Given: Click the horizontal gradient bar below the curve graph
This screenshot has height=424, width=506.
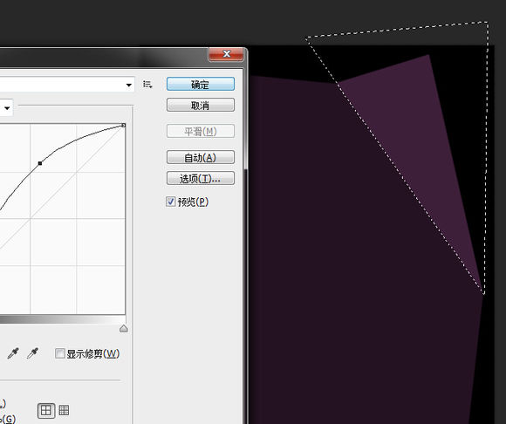Looking at the screenshot, I should click(63, 319).
